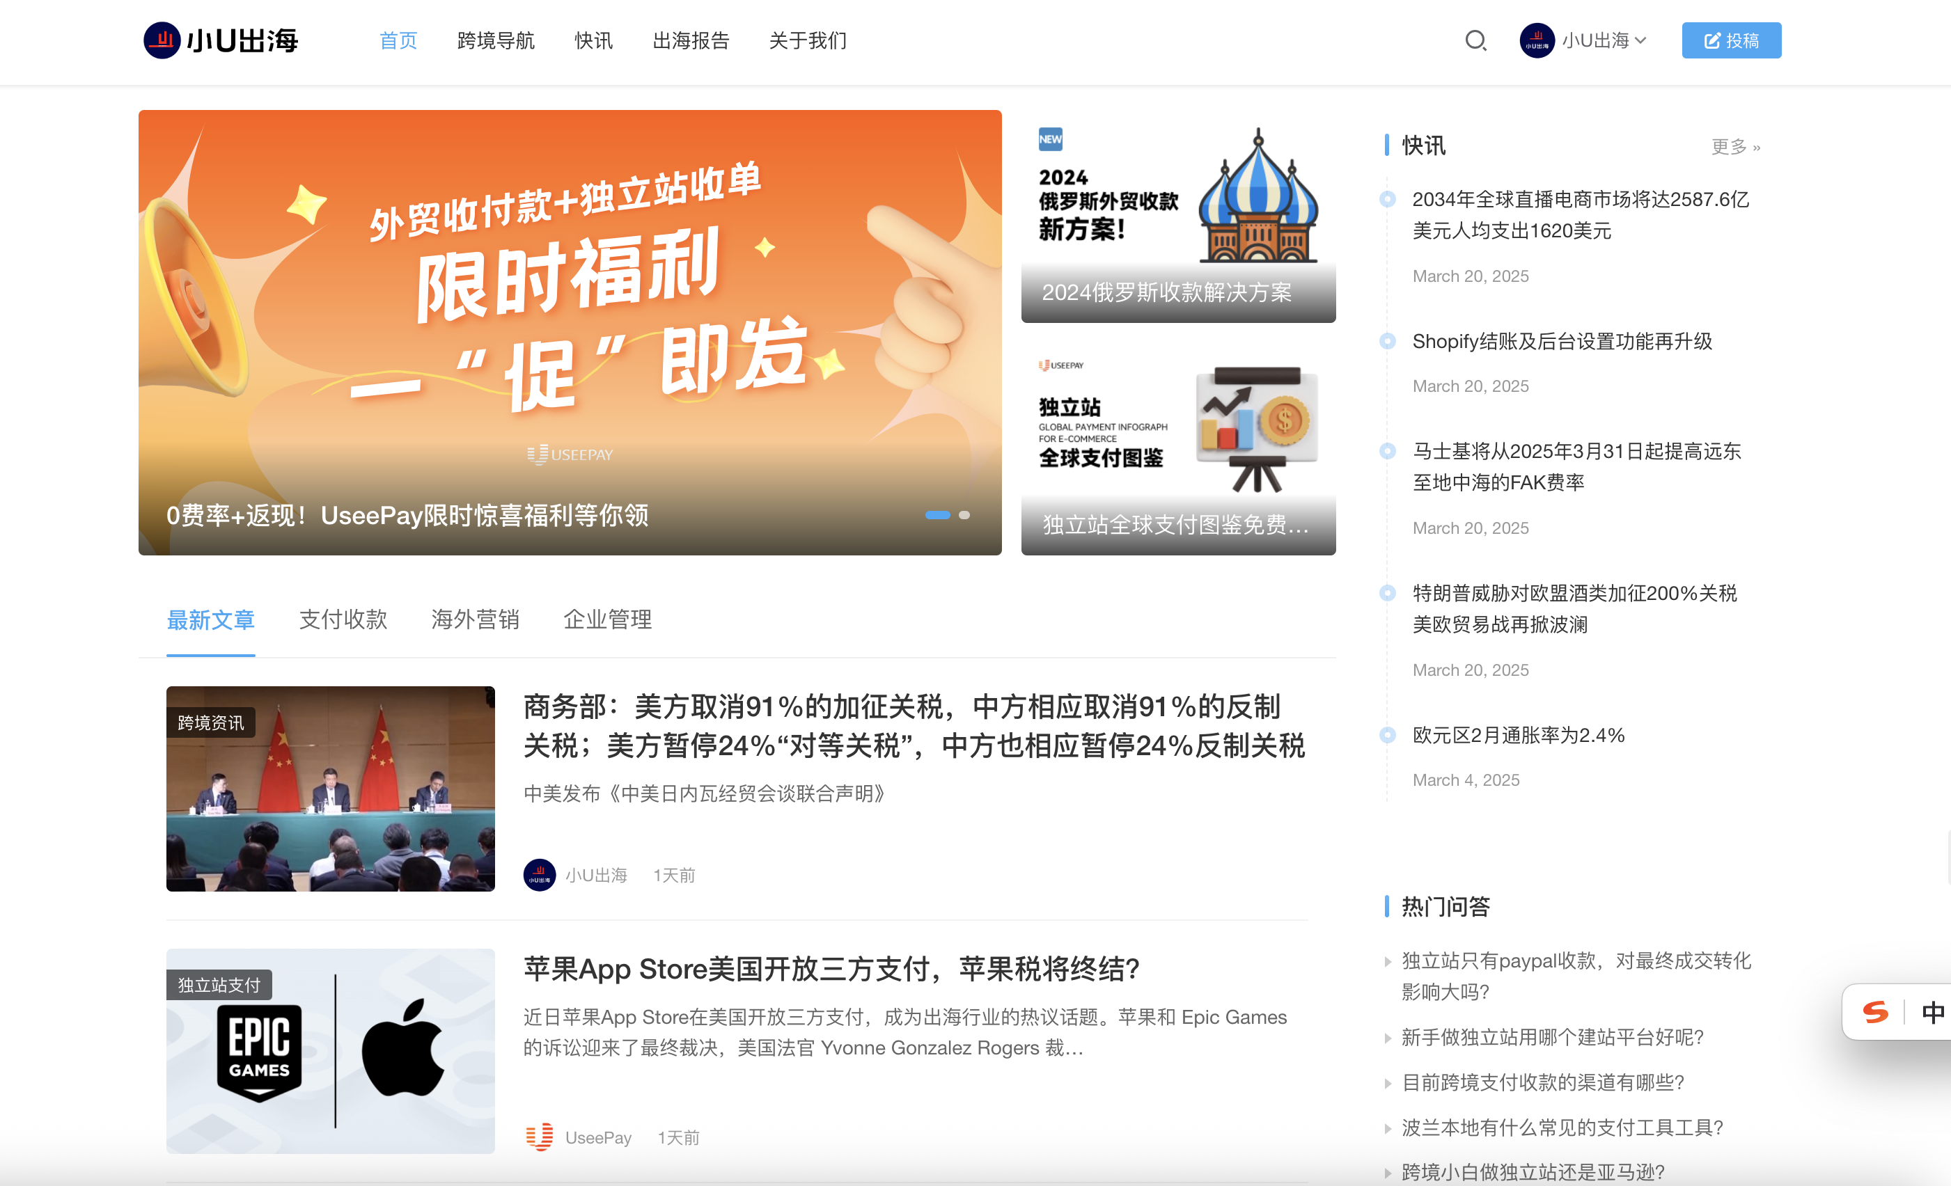Click 更多 link in 快讯 panel
1951x1186 pixels.
click(1736, 146)
